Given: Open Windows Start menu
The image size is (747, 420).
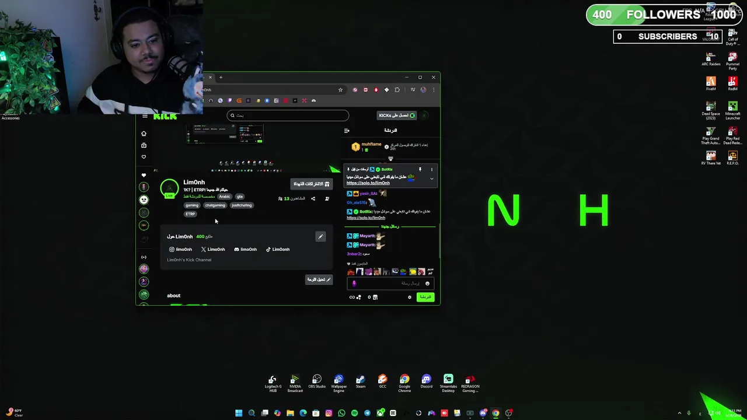Looking at the screenshot, I should pyautogui.click(x=239, y=413).
